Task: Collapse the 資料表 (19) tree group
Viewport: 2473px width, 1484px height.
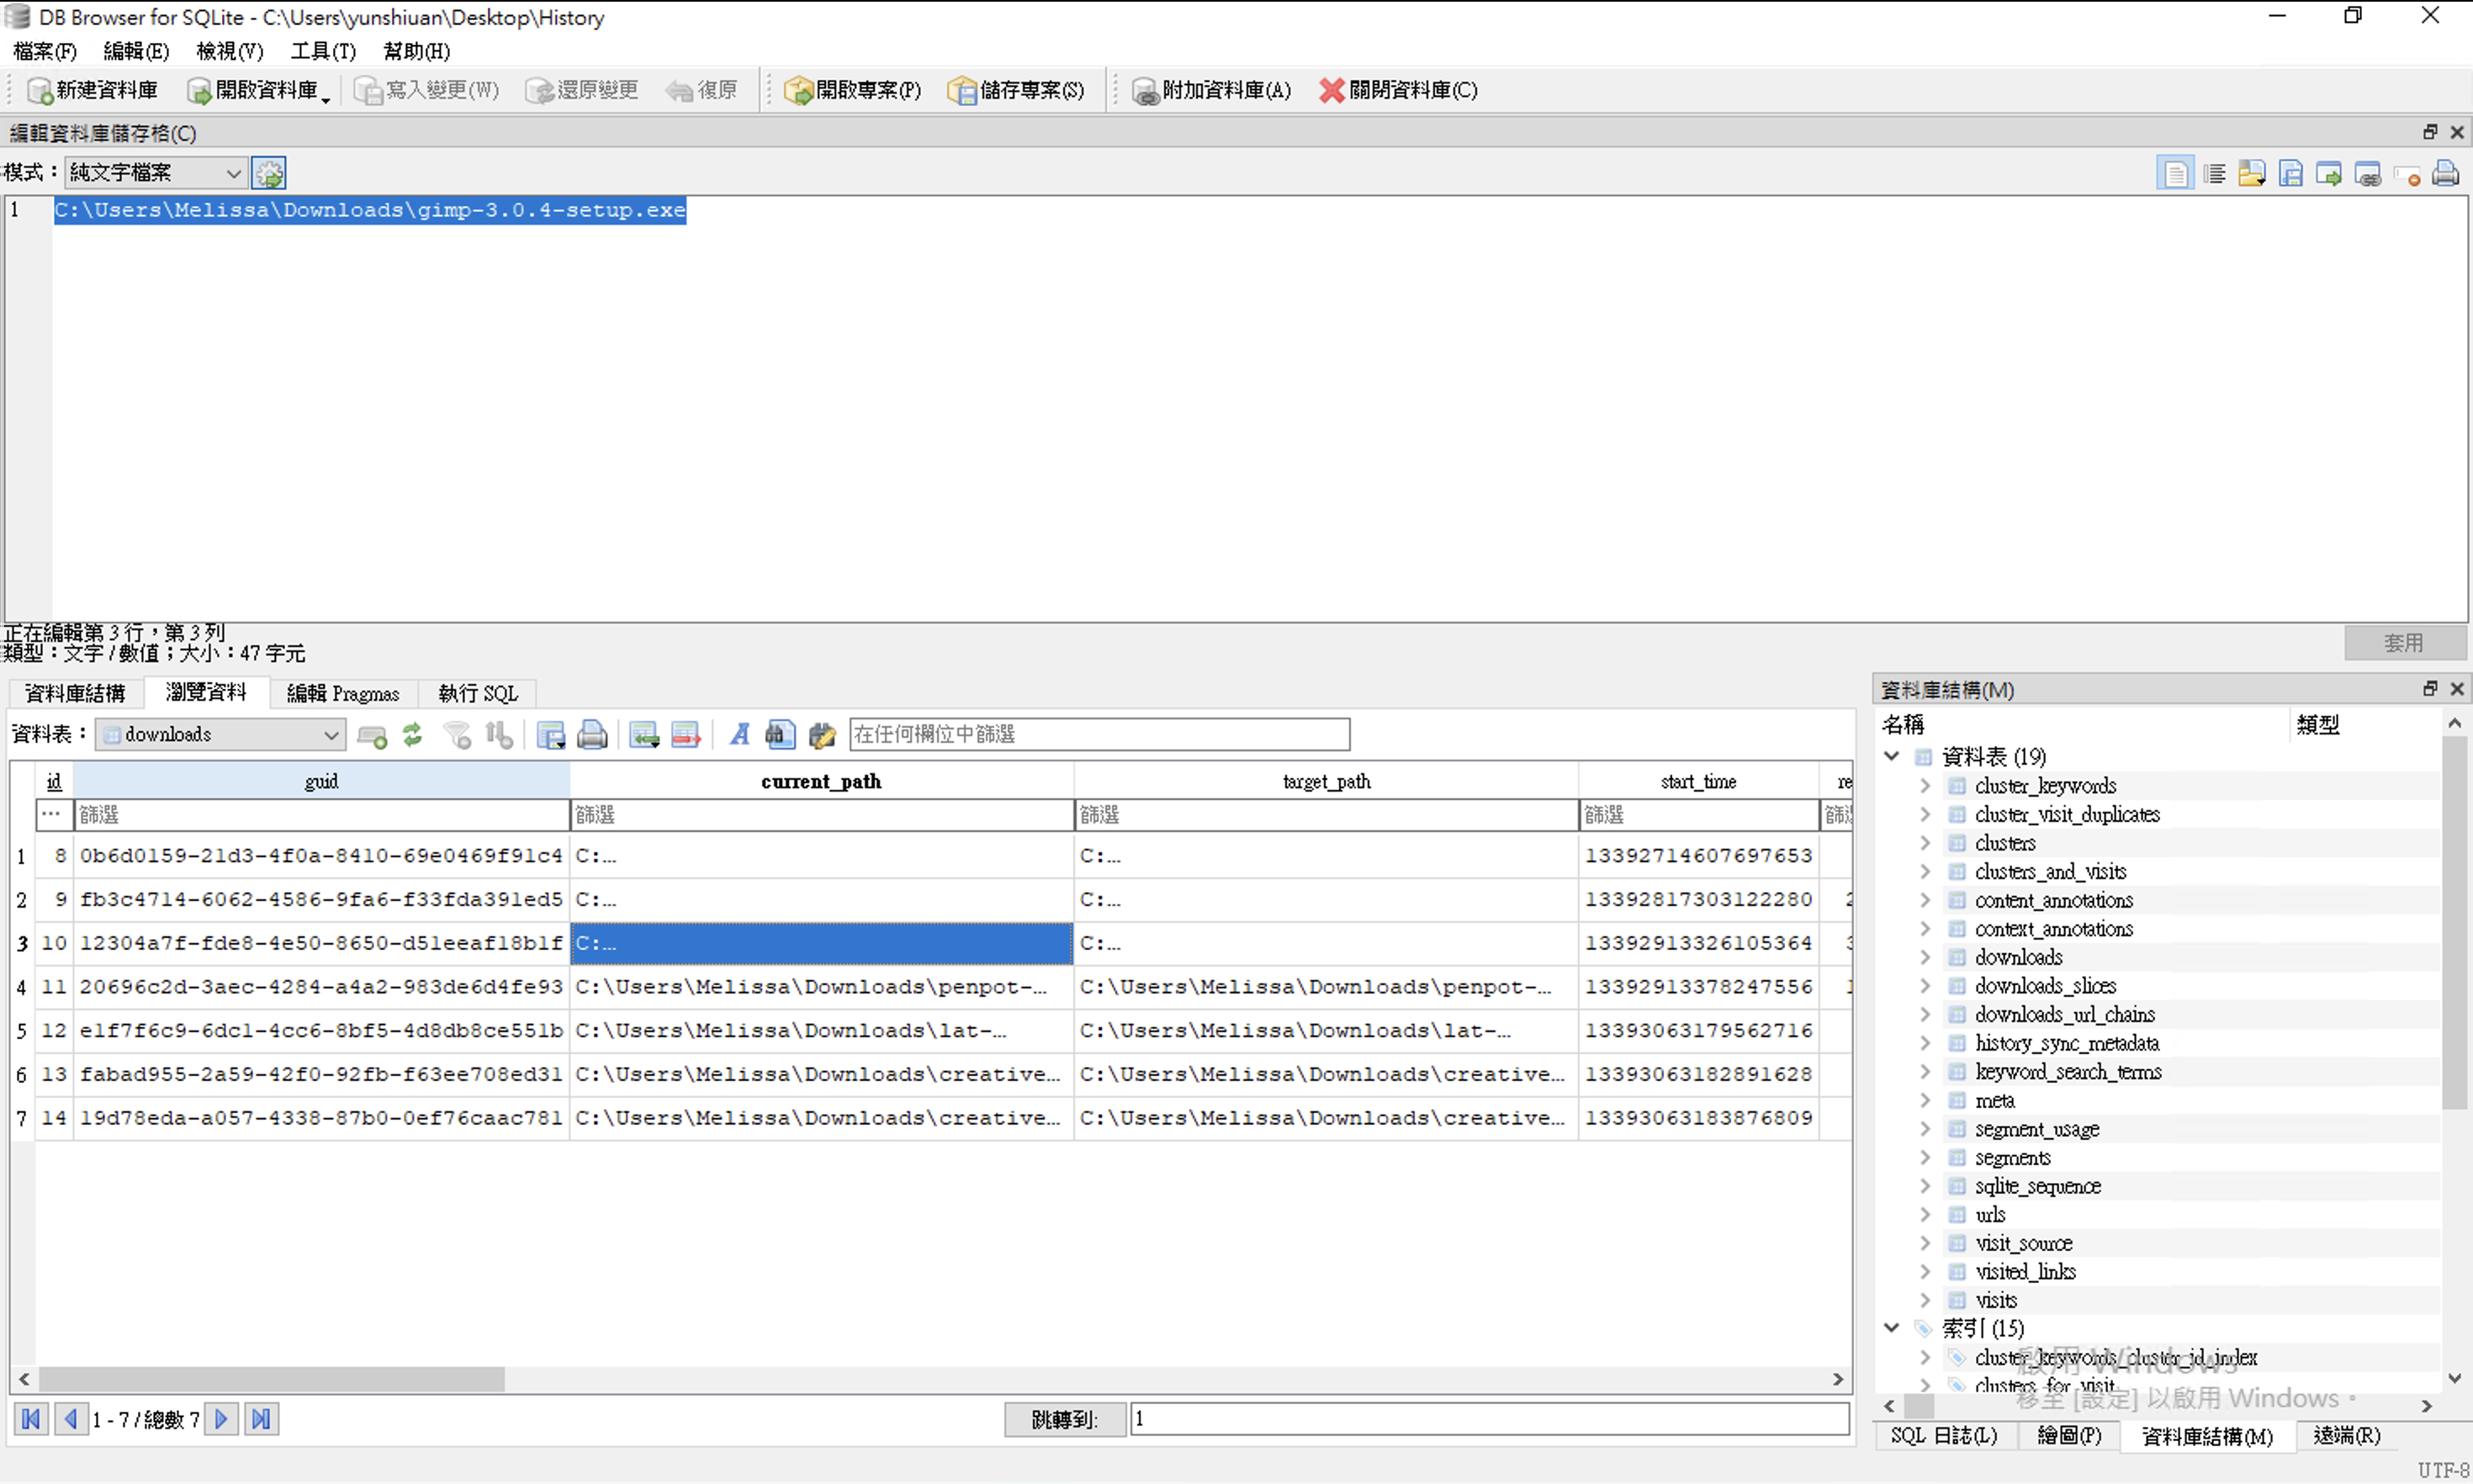Action: coord(1891,756)
